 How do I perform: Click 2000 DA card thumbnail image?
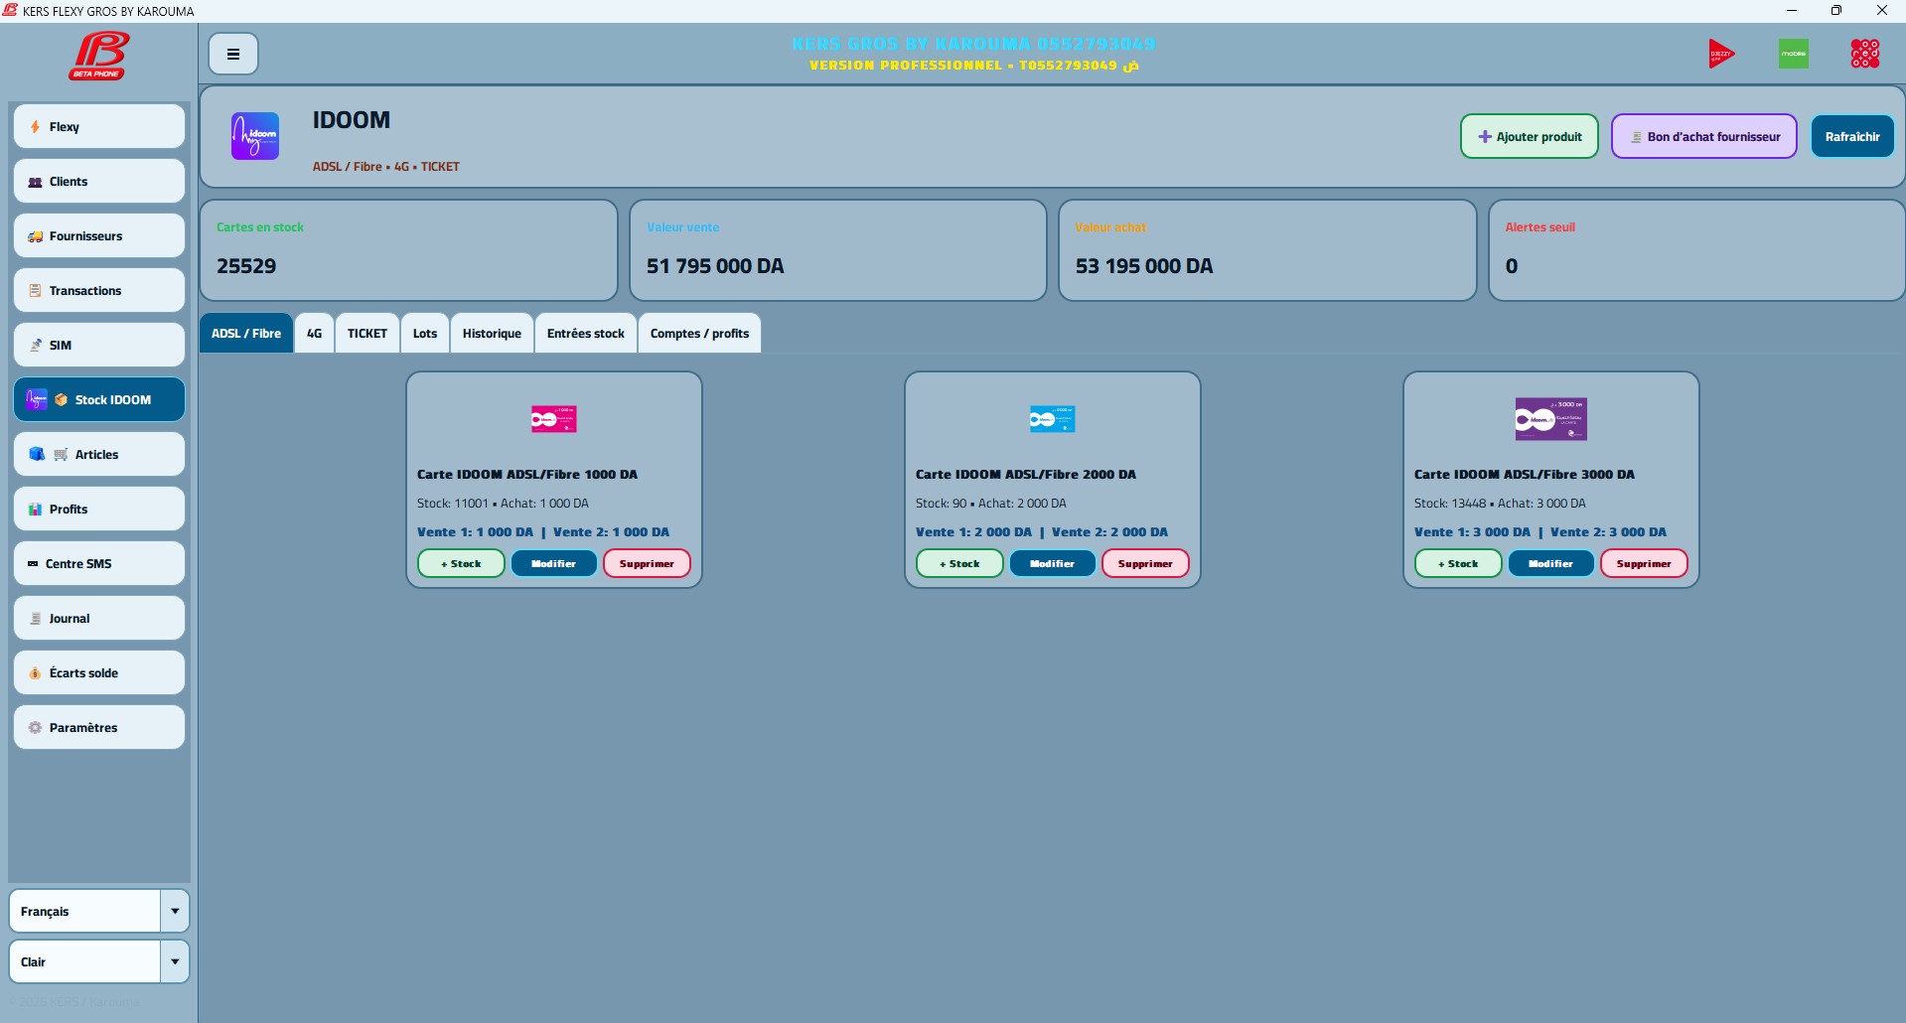(x=1053, y=419)
